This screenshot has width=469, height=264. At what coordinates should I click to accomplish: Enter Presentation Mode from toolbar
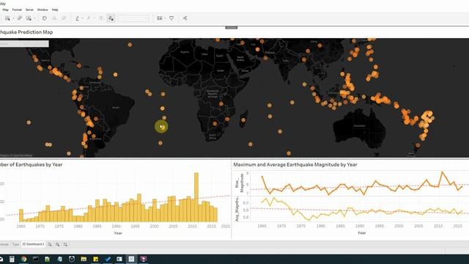[x=171, y=18]
